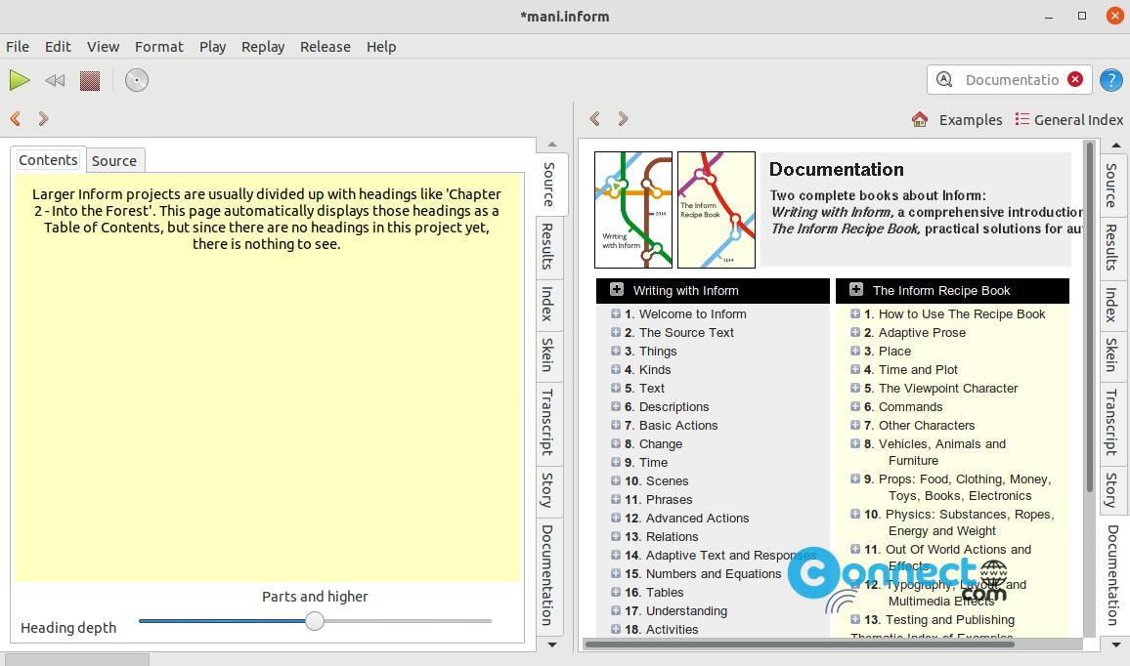Screen dimensions: 1130x666
Task: Expand all Inform Recipe Book chapters
Action: (x=856, y=289)
